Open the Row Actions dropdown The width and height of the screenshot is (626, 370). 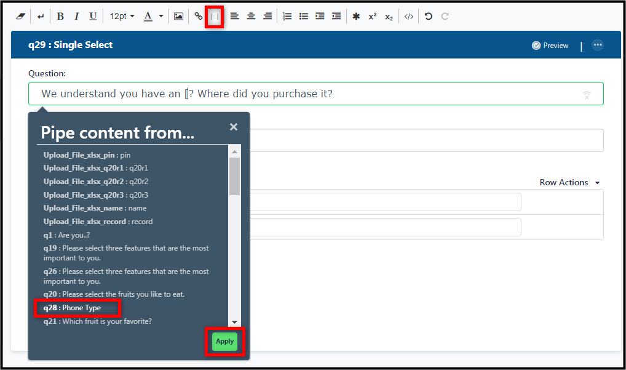(x=569, y=183)
